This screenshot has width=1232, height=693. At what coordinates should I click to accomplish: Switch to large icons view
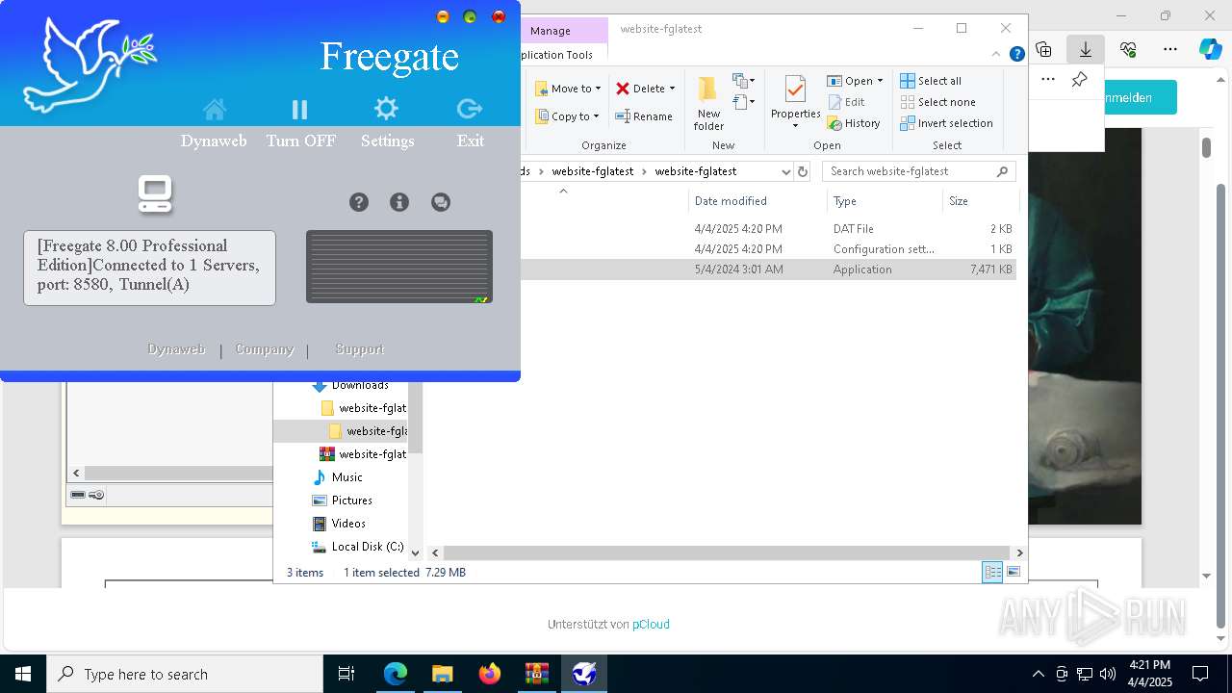click(x=1013, y=572)
